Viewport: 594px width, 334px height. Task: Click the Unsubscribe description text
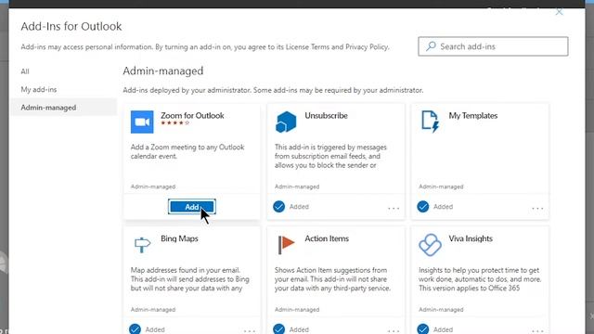pyautogui.click(x=330, y=156)
